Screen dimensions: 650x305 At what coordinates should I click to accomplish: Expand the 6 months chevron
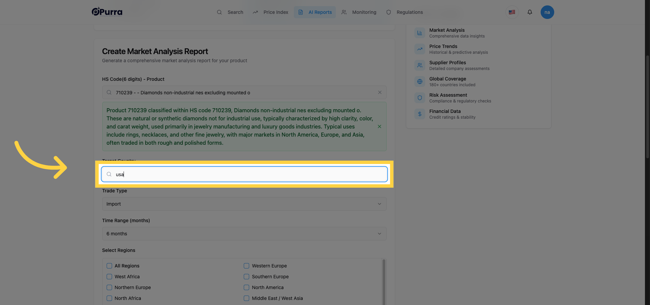(379, 234)
